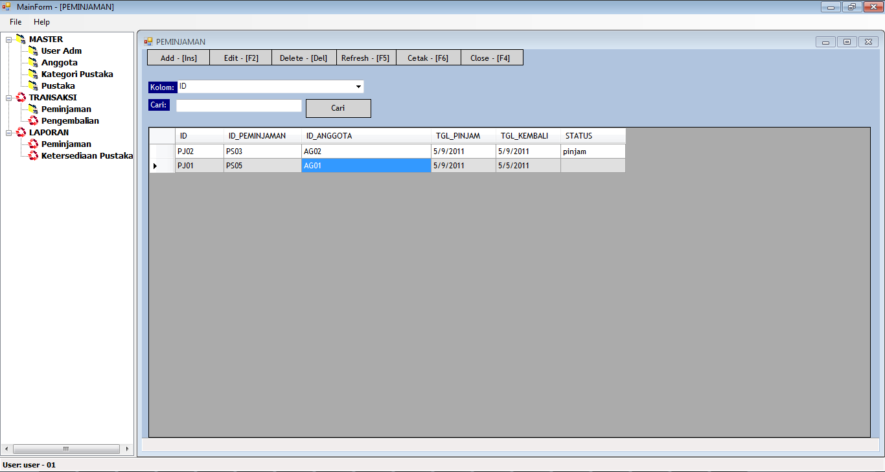Select User Adm in the tree
This screenshot has width=885, height=472.
click(62, 51)
